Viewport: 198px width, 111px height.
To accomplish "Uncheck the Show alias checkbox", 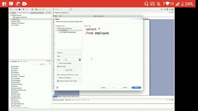I will (58, 67).
